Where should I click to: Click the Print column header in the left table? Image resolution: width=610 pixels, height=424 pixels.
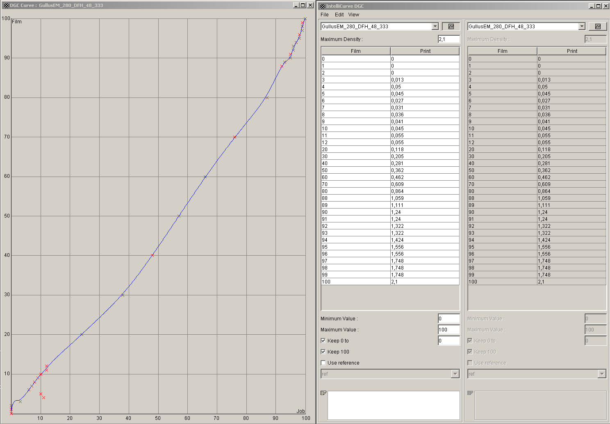pos(425,51)
